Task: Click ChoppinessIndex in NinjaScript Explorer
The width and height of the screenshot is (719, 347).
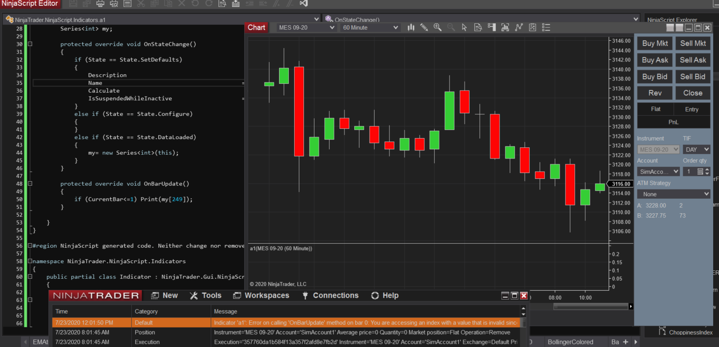Action: 690,332
